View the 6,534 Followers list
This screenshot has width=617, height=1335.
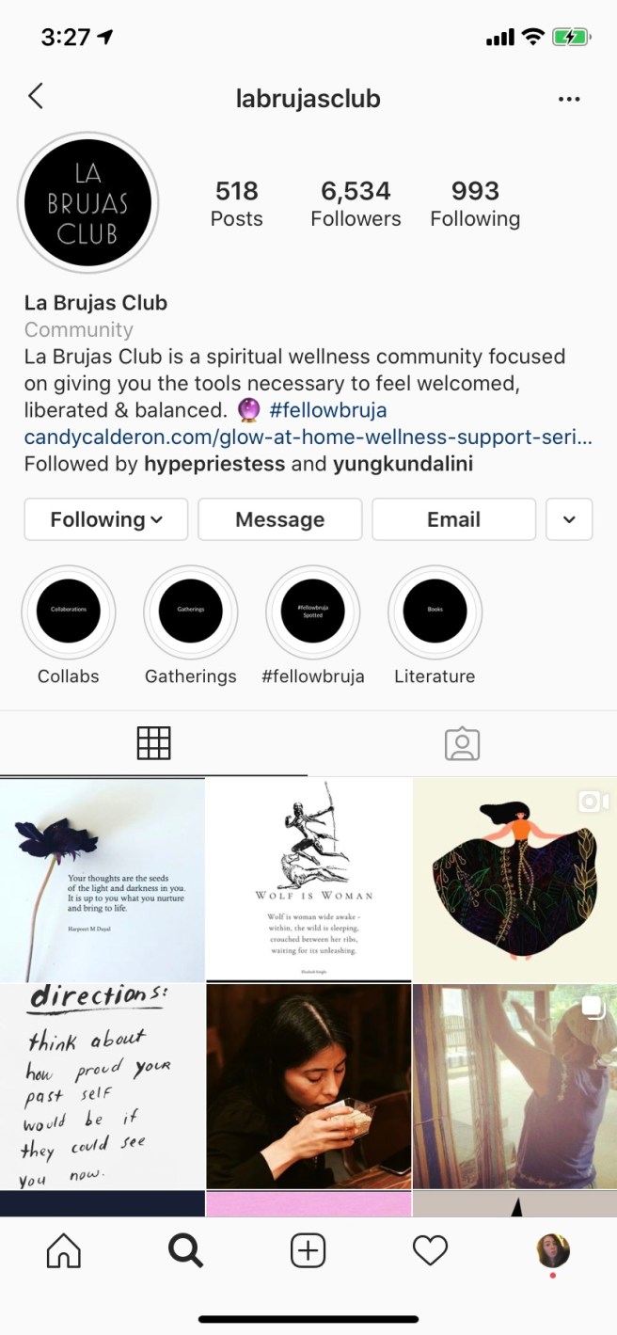coord(356,204)
